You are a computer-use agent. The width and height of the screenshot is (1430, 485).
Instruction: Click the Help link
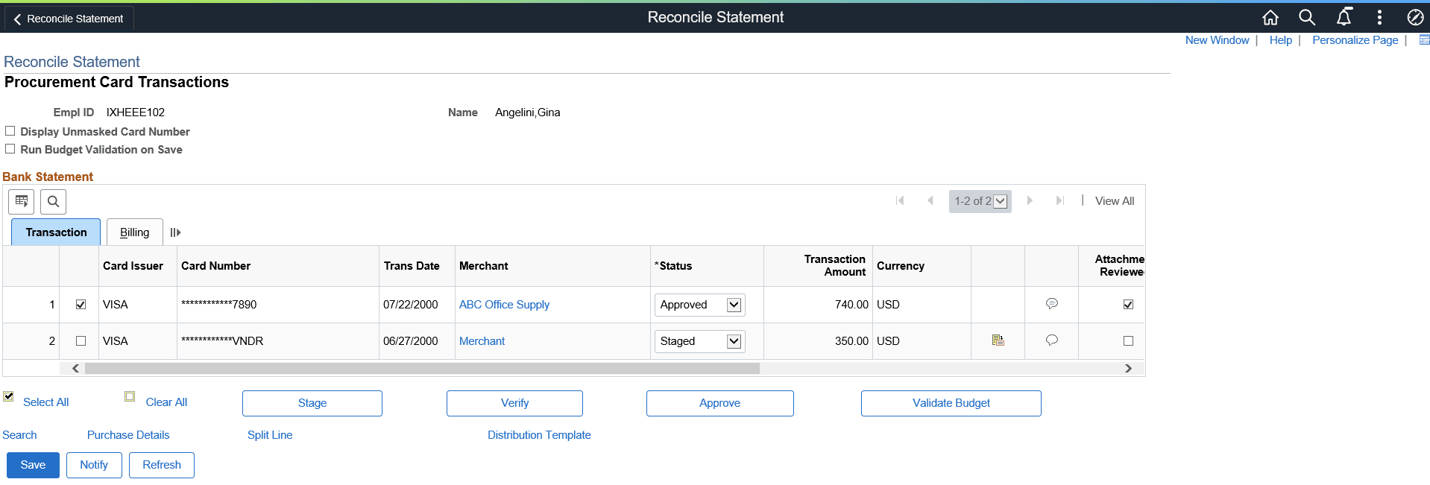pyautogui.click(x=1281, y=40)
